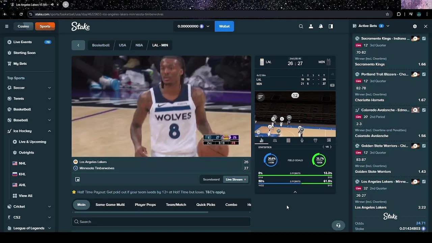Select the head-to-head players tab in the tracker

[275, 140]
